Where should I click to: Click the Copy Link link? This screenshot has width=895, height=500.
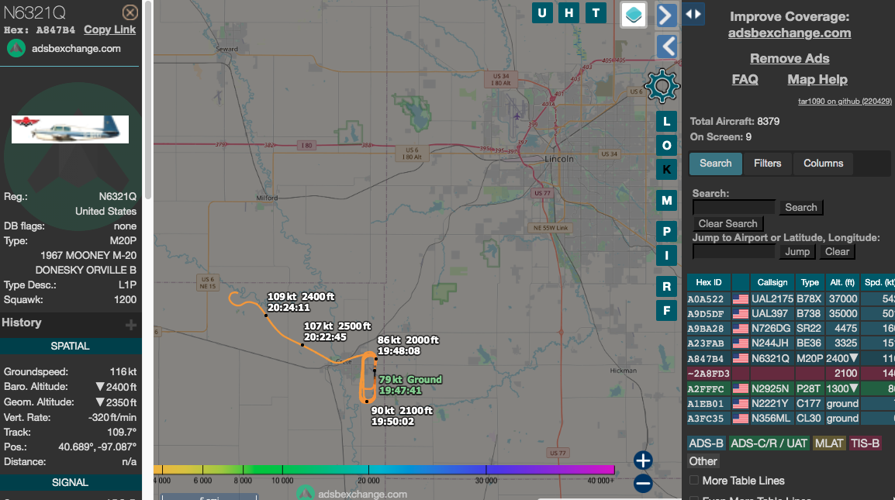click(109, 29)
